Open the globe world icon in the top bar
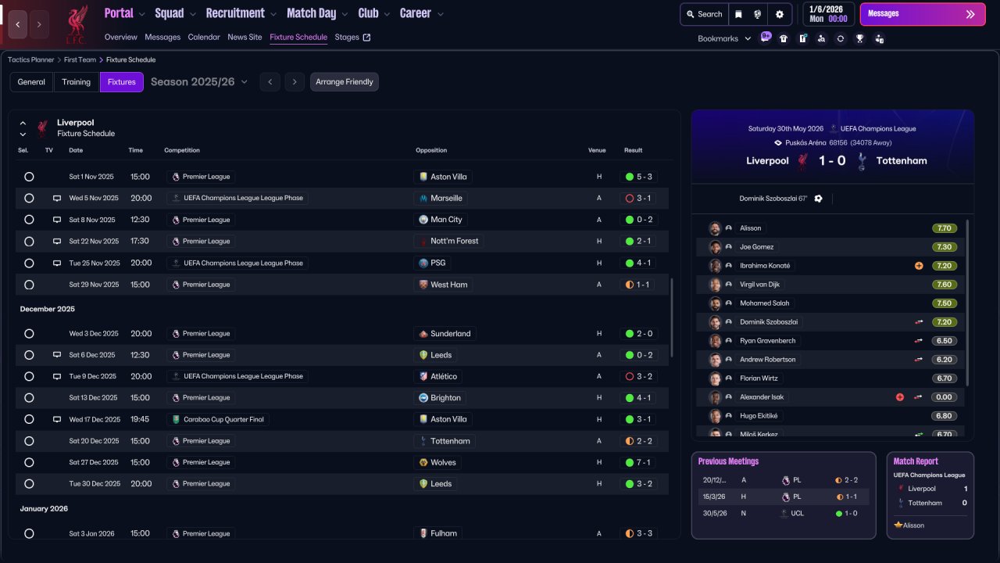Image resolution: width=1000 pixels, height=563 pixels. (x=758, y=14)
